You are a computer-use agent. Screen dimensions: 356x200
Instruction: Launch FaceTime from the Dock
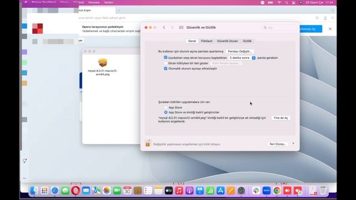[117, 191]
